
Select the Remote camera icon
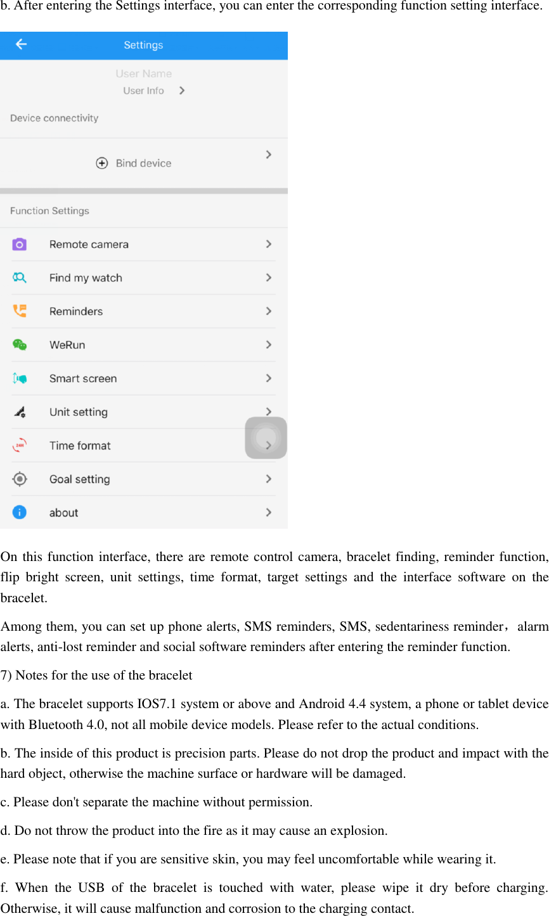point(20,244)
